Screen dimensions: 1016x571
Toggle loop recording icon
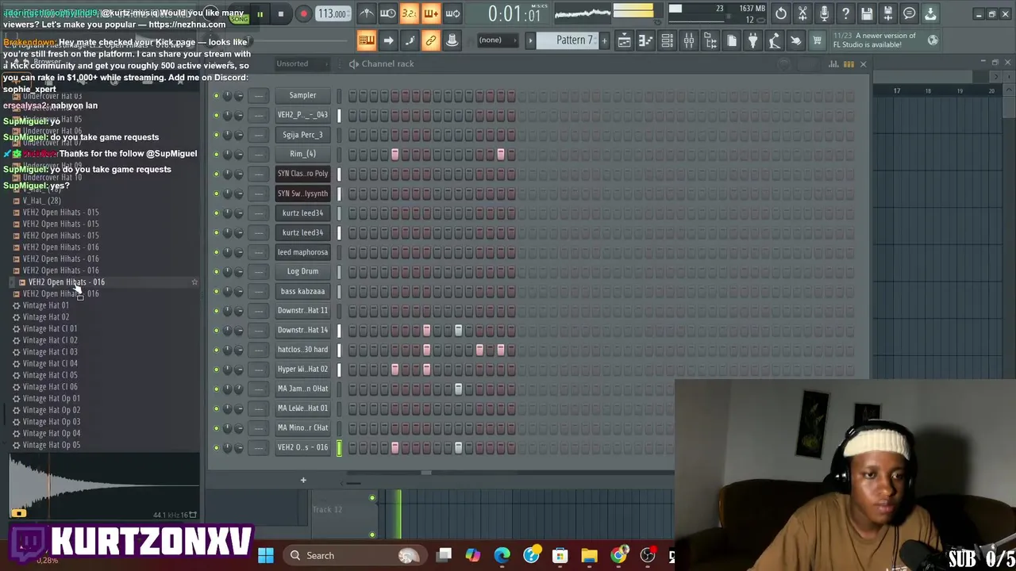click(452, 13)
